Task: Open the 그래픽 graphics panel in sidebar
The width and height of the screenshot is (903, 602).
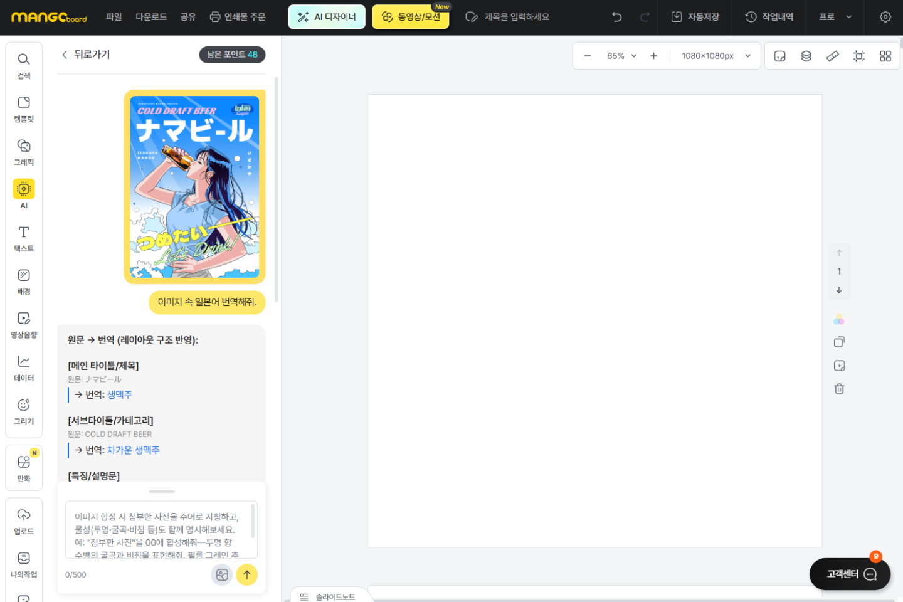Action: [x=24, y=152]
